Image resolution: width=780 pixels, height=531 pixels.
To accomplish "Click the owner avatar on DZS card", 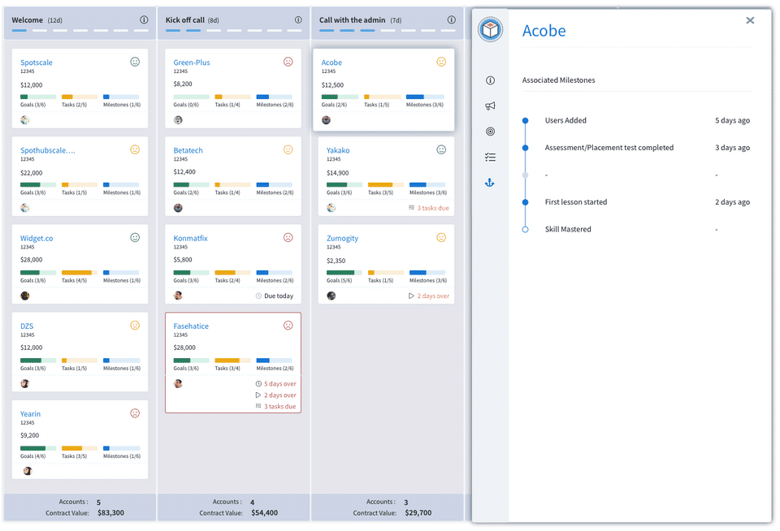I will 25,383.
